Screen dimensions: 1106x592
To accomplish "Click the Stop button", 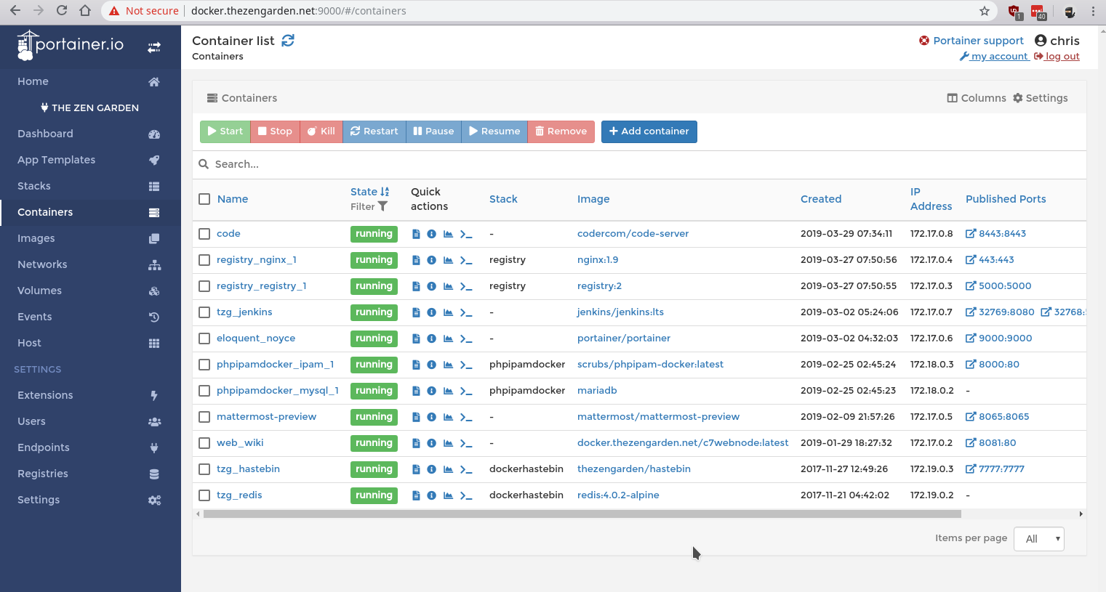I will [x=275, y=131].
